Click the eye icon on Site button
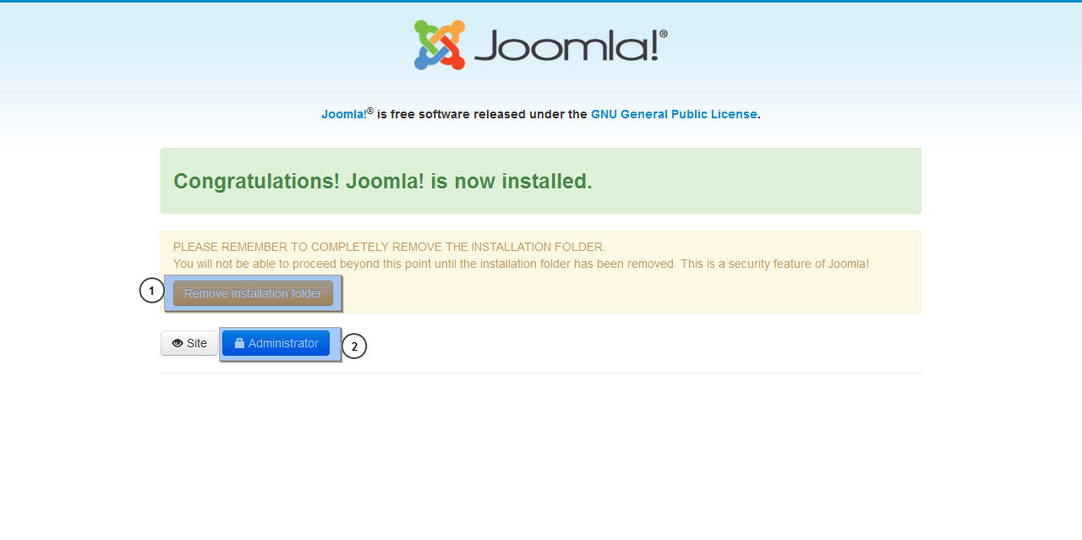Image resolution: width=1082 pixels, height=540 pixels. click(178, 343)
